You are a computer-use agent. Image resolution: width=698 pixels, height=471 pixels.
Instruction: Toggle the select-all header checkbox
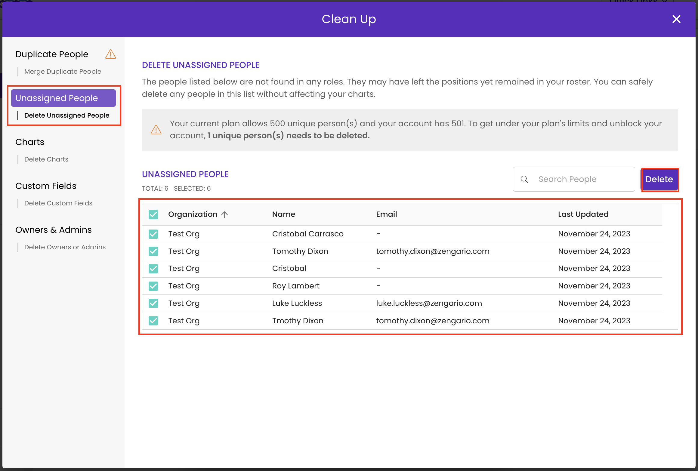(x=153, y=214)
